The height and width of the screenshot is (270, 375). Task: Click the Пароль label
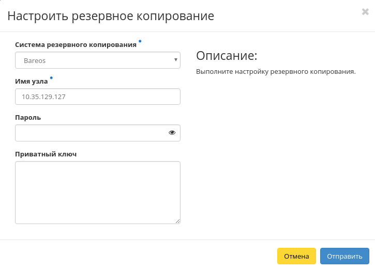pos(28,117)
